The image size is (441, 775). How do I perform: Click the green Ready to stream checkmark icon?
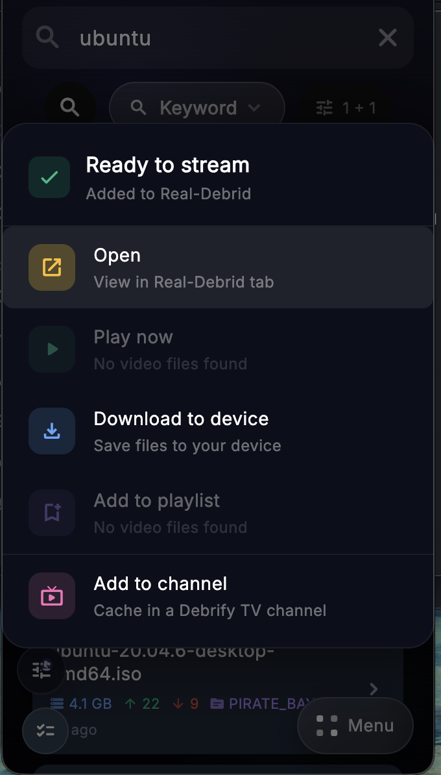pyautogui.click(x=49, y=177)
